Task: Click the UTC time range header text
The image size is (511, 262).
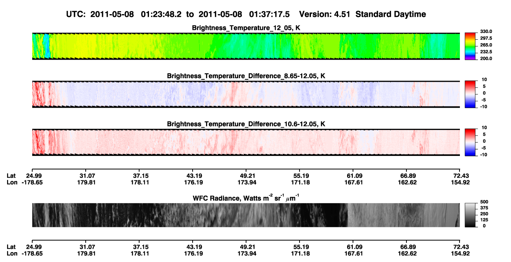Action: [x=179, y=15]
